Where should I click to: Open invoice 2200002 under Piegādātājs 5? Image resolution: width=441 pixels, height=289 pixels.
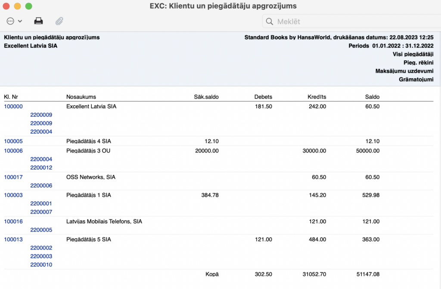41,248
